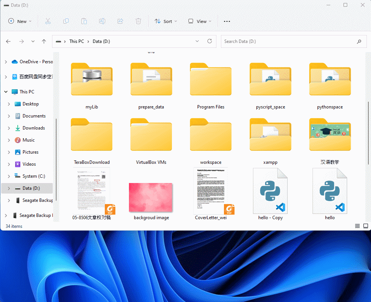
Task: Open the View menu
Action: tap(200, 21)
